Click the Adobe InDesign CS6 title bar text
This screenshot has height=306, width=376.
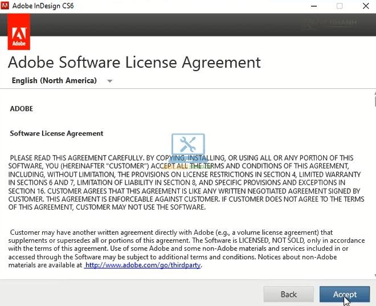tap(43, 6)
